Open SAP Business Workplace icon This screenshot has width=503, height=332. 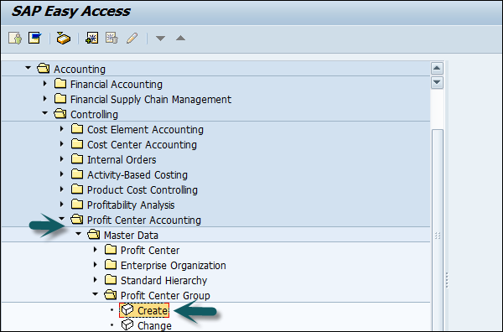[64, 39]
